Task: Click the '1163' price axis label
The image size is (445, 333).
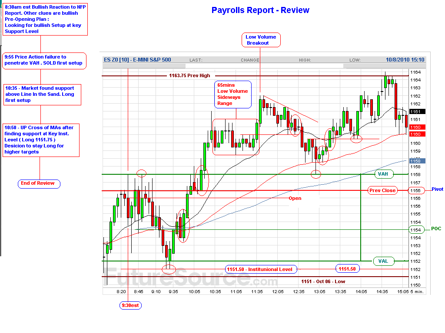Action: [415, 88]
